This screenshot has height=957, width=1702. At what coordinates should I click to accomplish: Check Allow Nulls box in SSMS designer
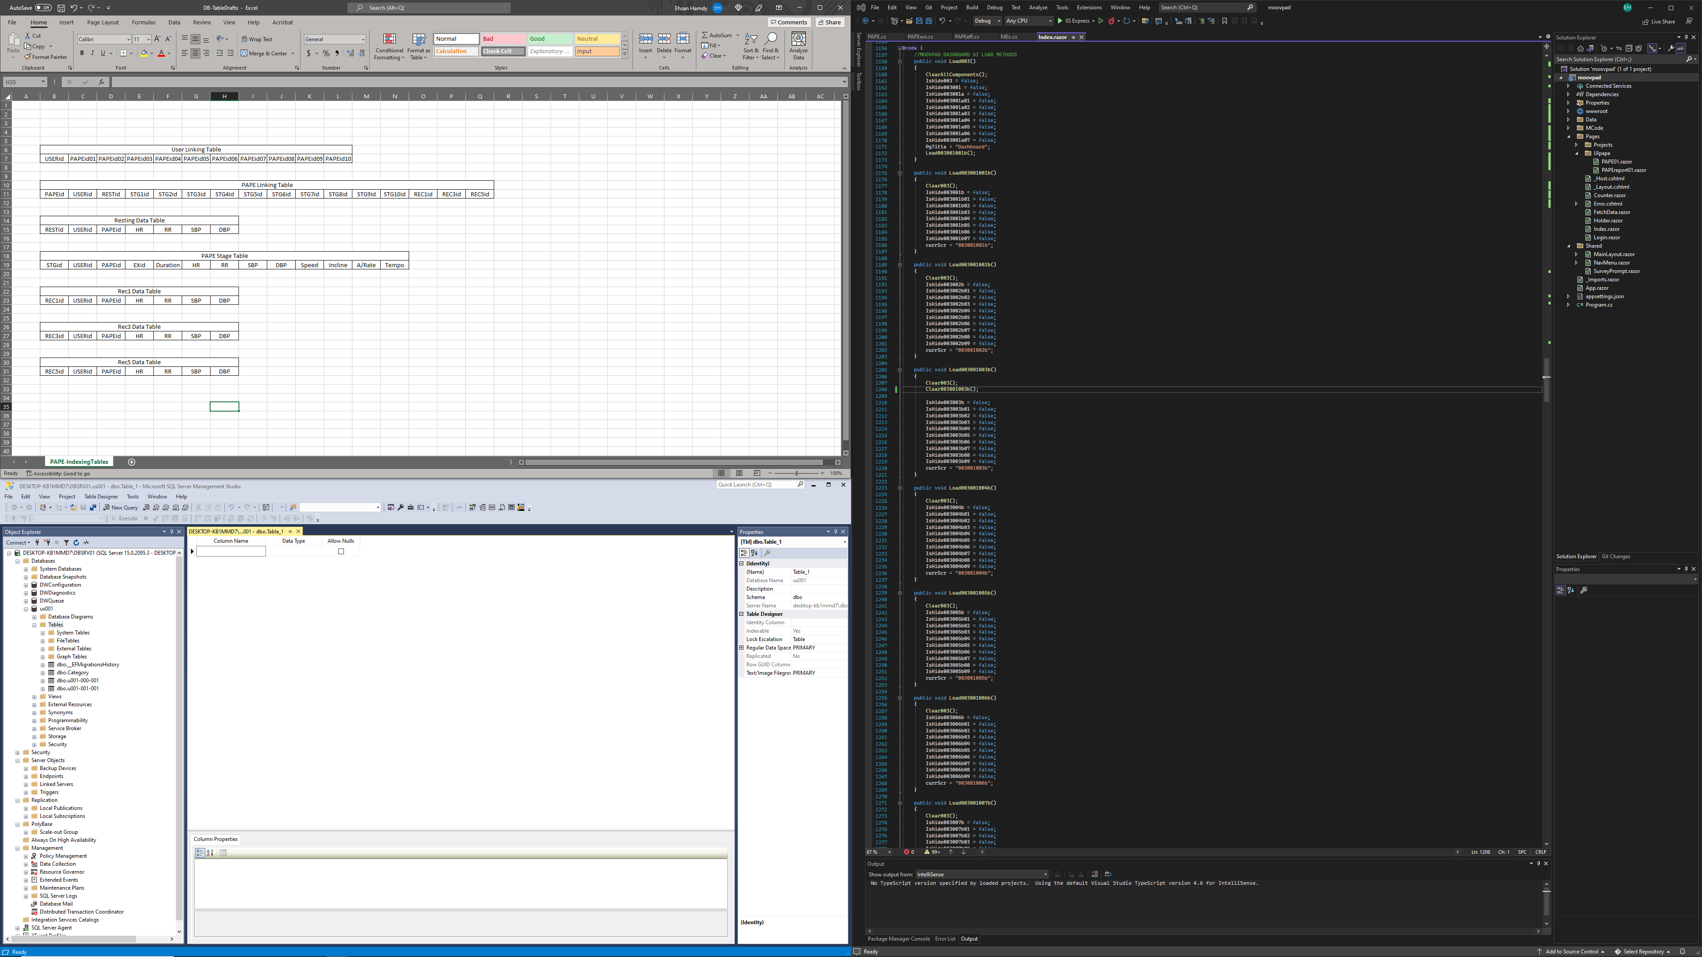coord(341,552)
